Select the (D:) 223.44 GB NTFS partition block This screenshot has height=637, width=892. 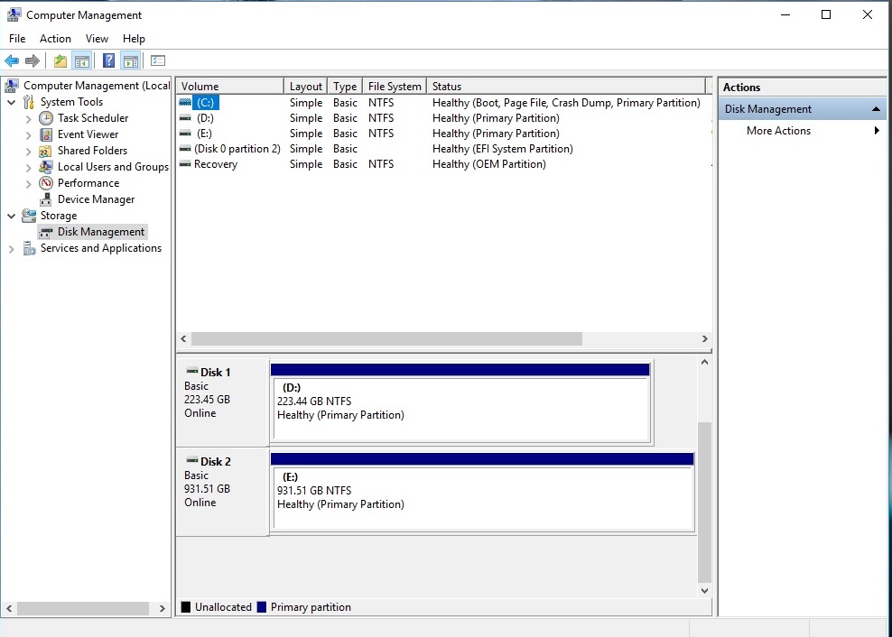(460, 404)
